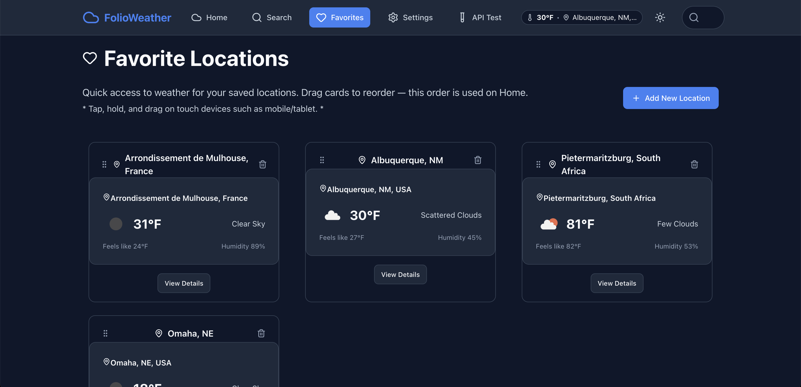Open the API Test page
The width and height of the screenshot is (801, 387).
tap(480, 18)
